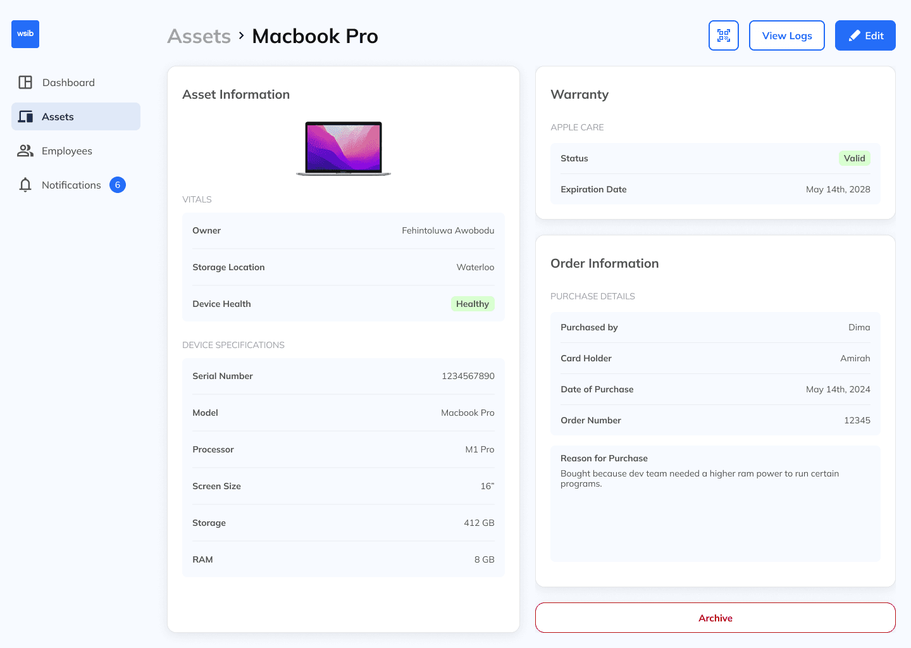
Task: Go to Employees in sidebar
Action: coord(76,151)
